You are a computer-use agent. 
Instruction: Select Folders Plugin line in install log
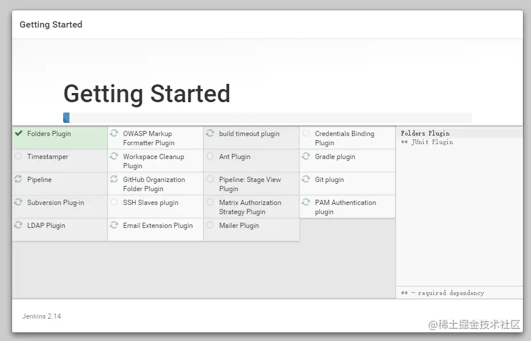425,133
